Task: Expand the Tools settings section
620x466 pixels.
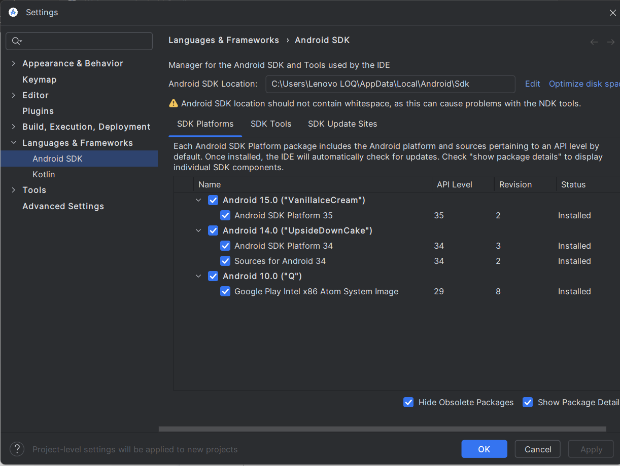Action: (x=14, y=190)
